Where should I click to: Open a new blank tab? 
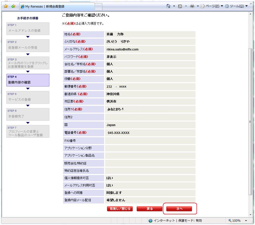tap(99, 6)
